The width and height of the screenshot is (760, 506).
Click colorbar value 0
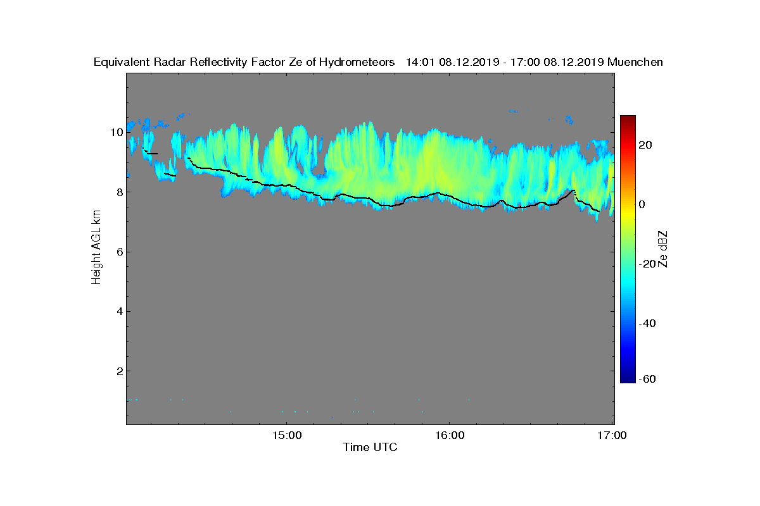coord(643,204)
